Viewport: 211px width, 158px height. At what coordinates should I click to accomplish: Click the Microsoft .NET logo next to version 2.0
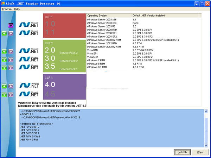pyautogui.click(x=29, y=51)
